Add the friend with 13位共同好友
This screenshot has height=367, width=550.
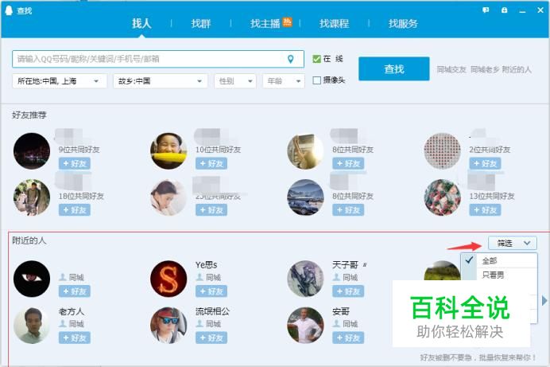tap(485, 210)
